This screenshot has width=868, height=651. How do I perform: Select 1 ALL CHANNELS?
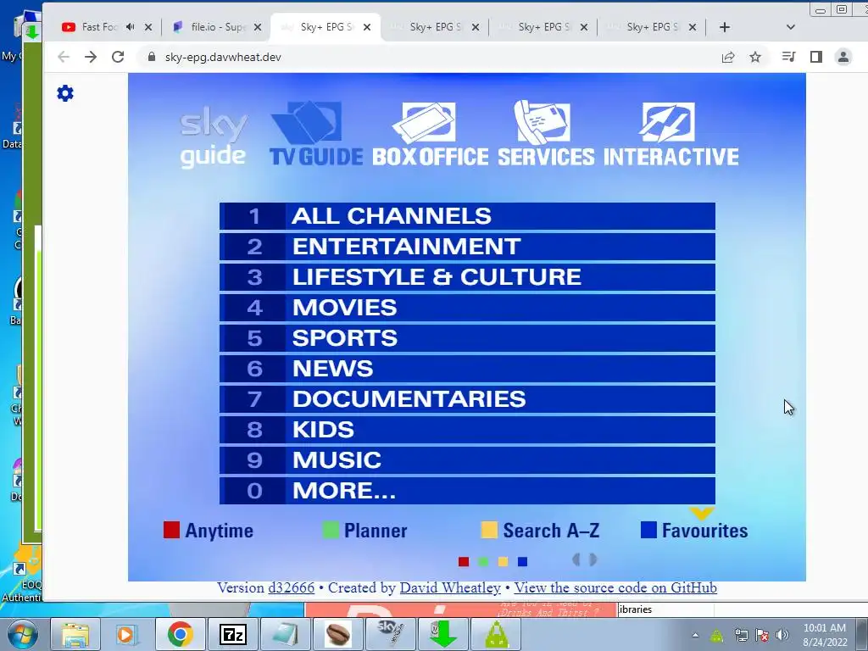(x=467, y=216)
